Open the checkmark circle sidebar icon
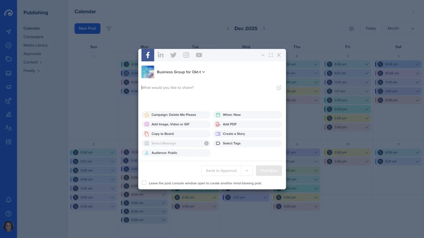 pos(8,45)
